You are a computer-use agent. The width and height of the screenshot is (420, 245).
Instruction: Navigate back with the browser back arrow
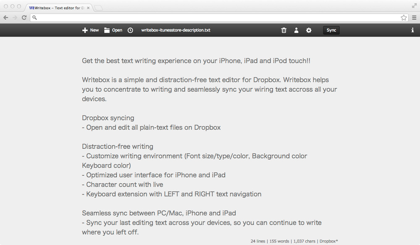point(5,17)
